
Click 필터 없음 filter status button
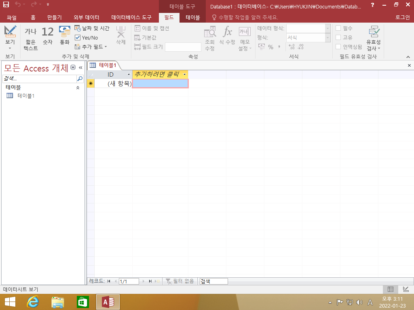click(x=180, y=281)
